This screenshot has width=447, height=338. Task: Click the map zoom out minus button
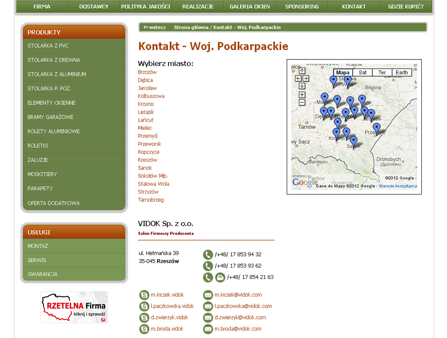(302, 102)
